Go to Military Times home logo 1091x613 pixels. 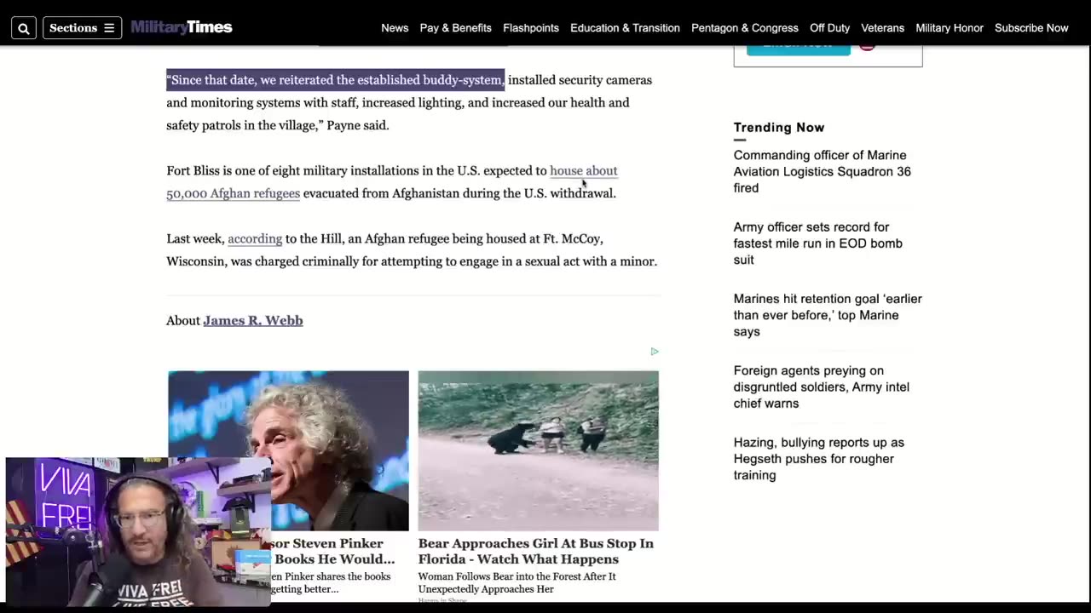(182, 27)
